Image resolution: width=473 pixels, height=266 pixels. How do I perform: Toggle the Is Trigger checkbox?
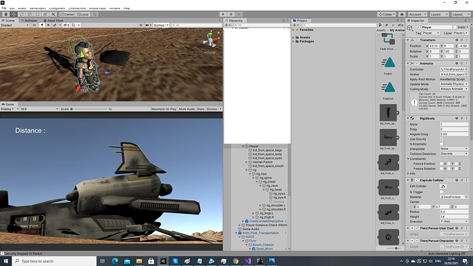tap(441, 192)
